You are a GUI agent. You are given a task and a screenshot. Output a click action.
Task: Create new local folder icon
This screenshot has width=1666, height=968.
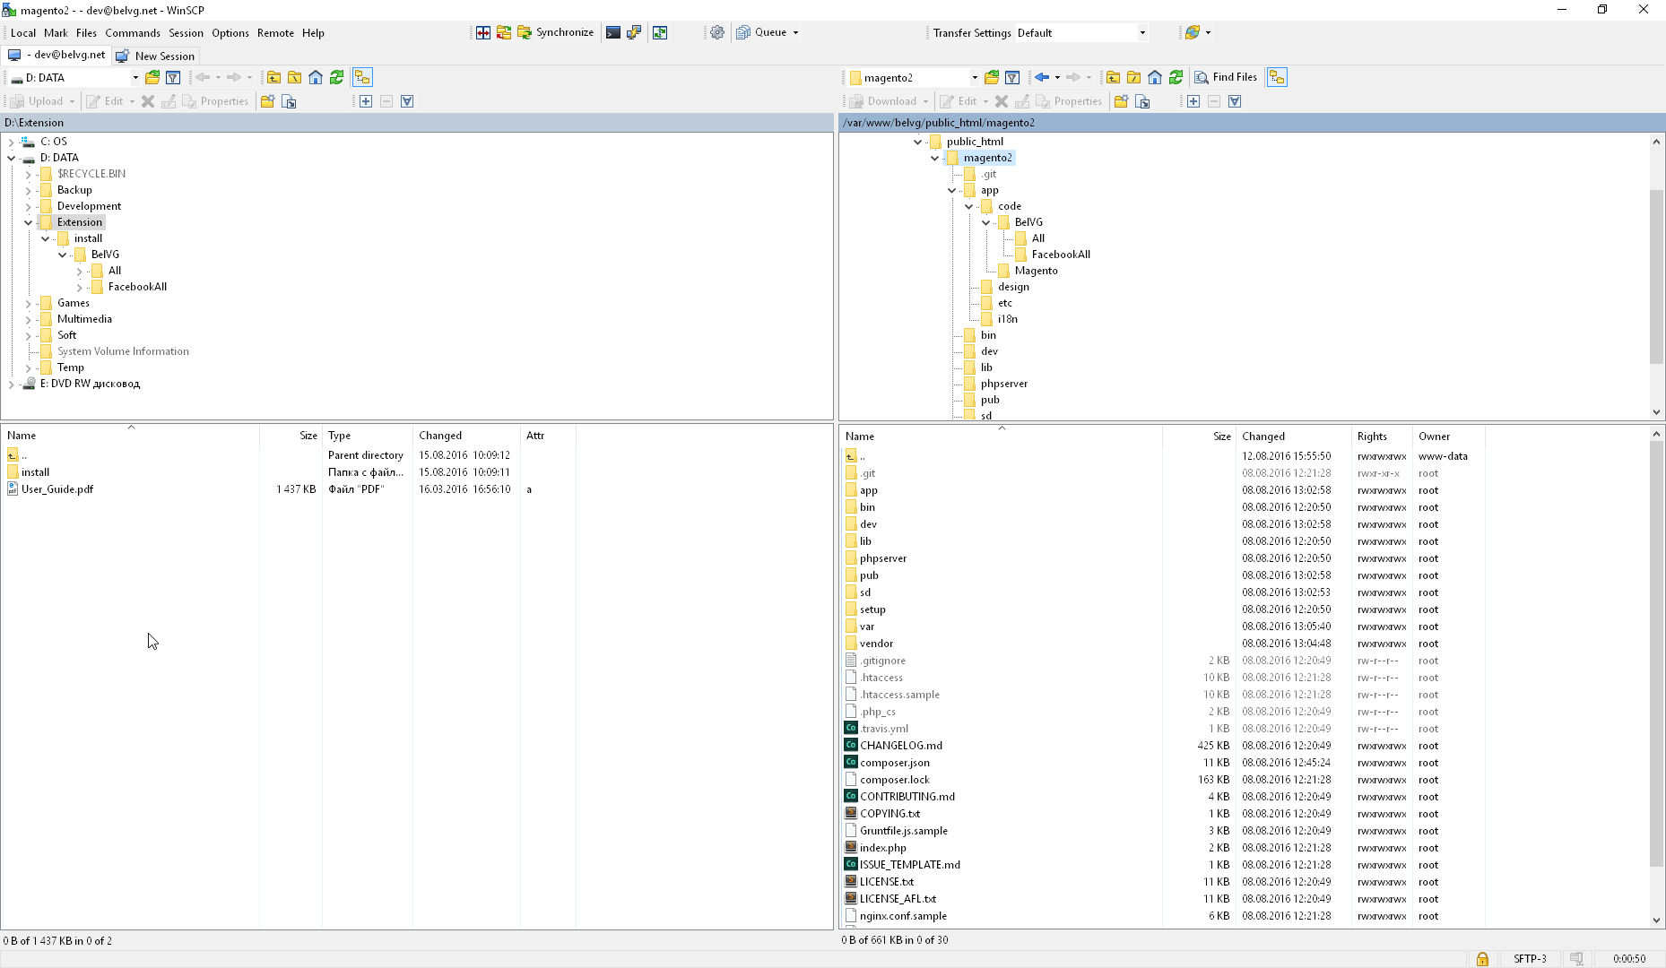(267, 101)
